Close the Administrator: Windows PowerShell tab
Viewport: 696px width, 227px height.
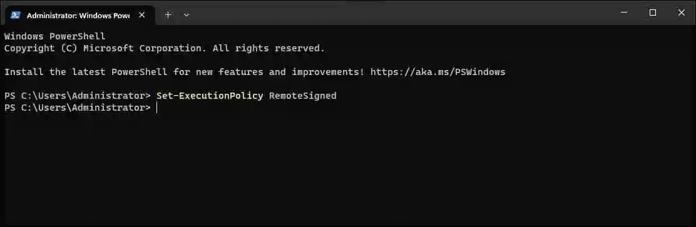(141, 15)
